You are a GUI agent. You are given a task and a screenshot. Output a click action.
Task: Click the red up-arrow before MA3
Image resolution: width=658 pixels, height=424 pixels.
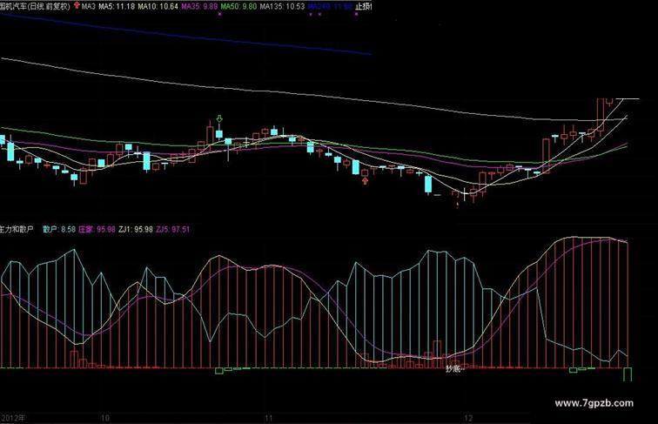click(77, 5)
